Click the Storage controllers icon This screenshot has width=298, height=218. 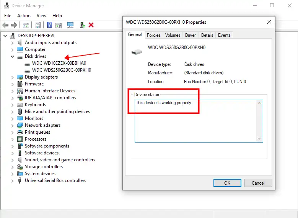pyautogui.click(x=20, y=167)
